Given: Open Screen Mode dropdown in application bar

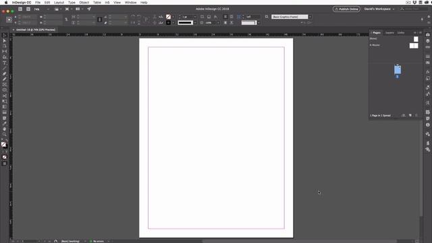Looking at the screenshot, I should click(x=69, y=9).
